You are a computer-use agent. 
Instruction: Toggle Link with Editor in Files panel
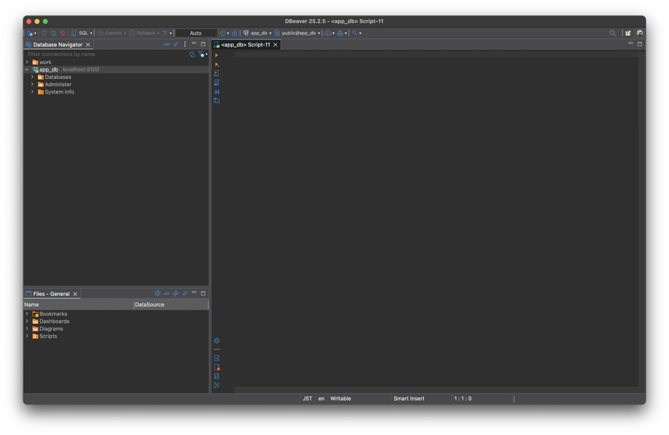click(185, 293)
